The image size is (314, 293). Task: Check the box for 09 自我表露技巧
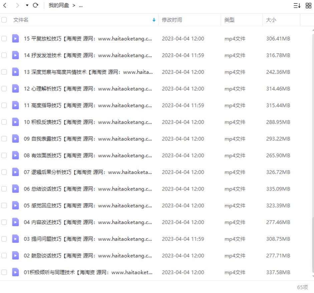coord(4,138)
